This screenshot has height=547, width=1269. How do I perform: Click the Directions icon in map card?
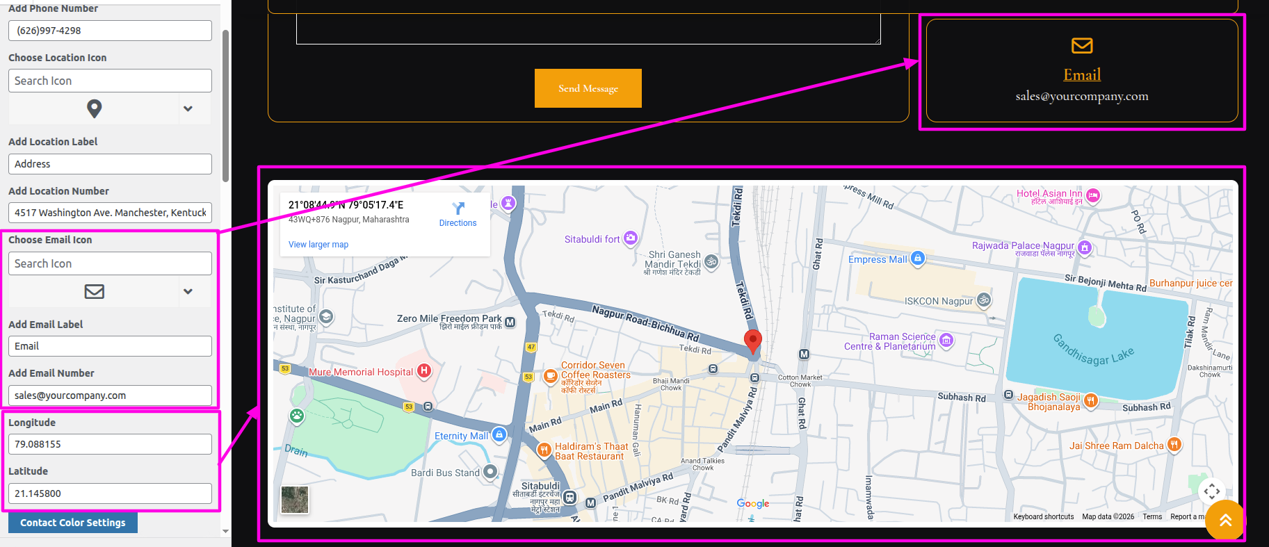(458, 209)
